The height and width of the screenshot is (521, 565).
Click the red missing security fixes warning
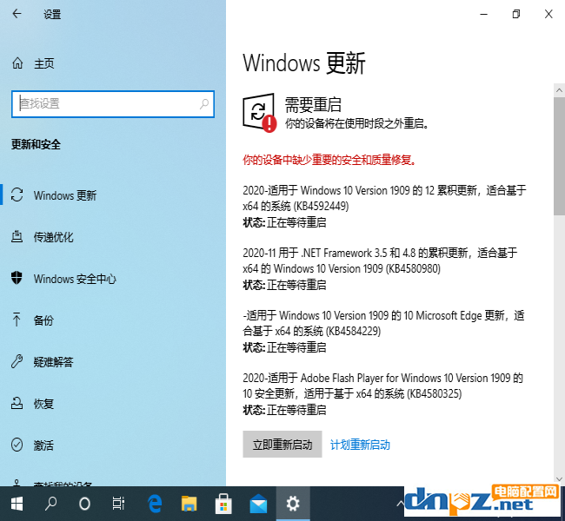(329, 160)
